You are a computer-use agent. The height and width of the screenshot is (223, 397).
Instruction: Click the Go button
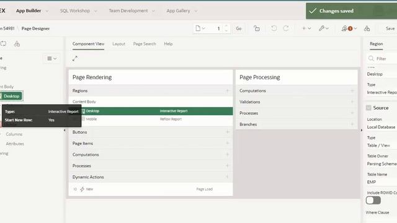238,28
